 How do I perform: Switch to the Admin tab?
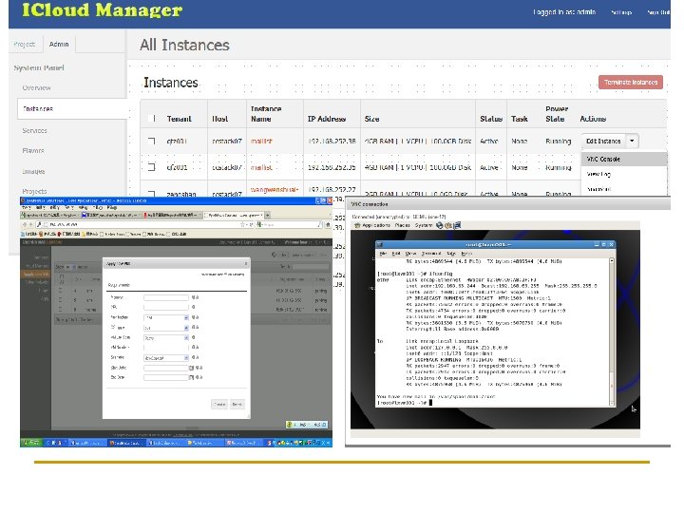[59, 44]
